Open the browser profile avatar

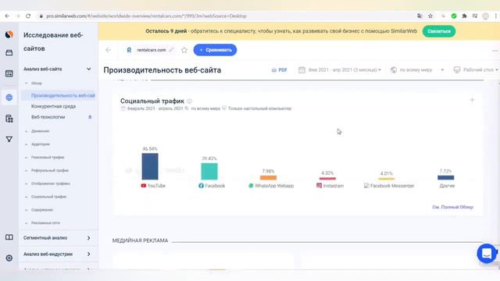[485, 16]
